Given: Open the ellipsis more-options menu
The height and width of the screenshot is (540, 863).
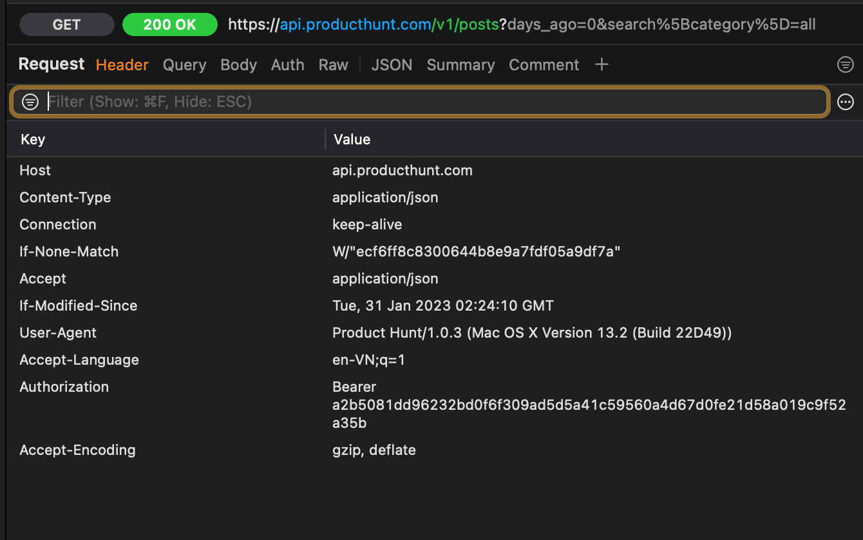Looking at the screenshot, I should [845, 101].
